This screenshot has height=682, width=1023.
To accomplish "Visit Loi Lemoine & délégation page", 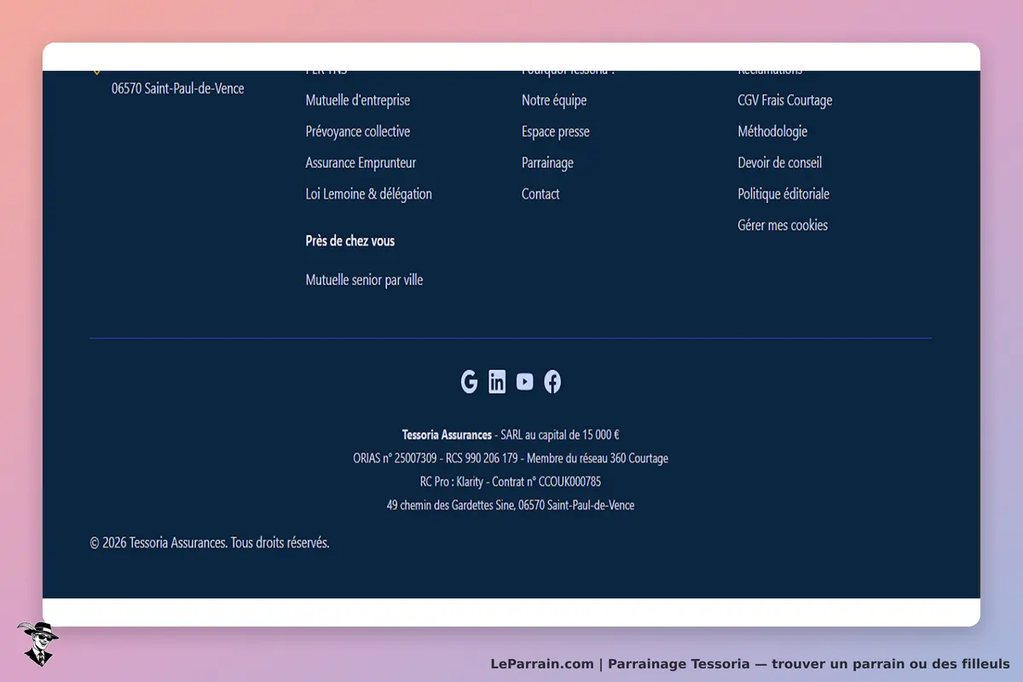I will (369, 194).
